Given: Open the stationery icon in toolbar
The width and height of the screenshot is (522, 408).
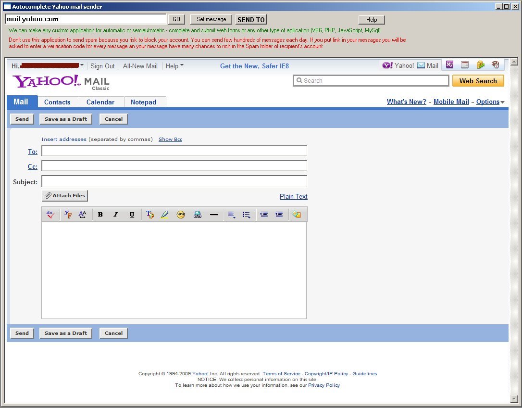Looking at the screenshot, I should point(296,214).
